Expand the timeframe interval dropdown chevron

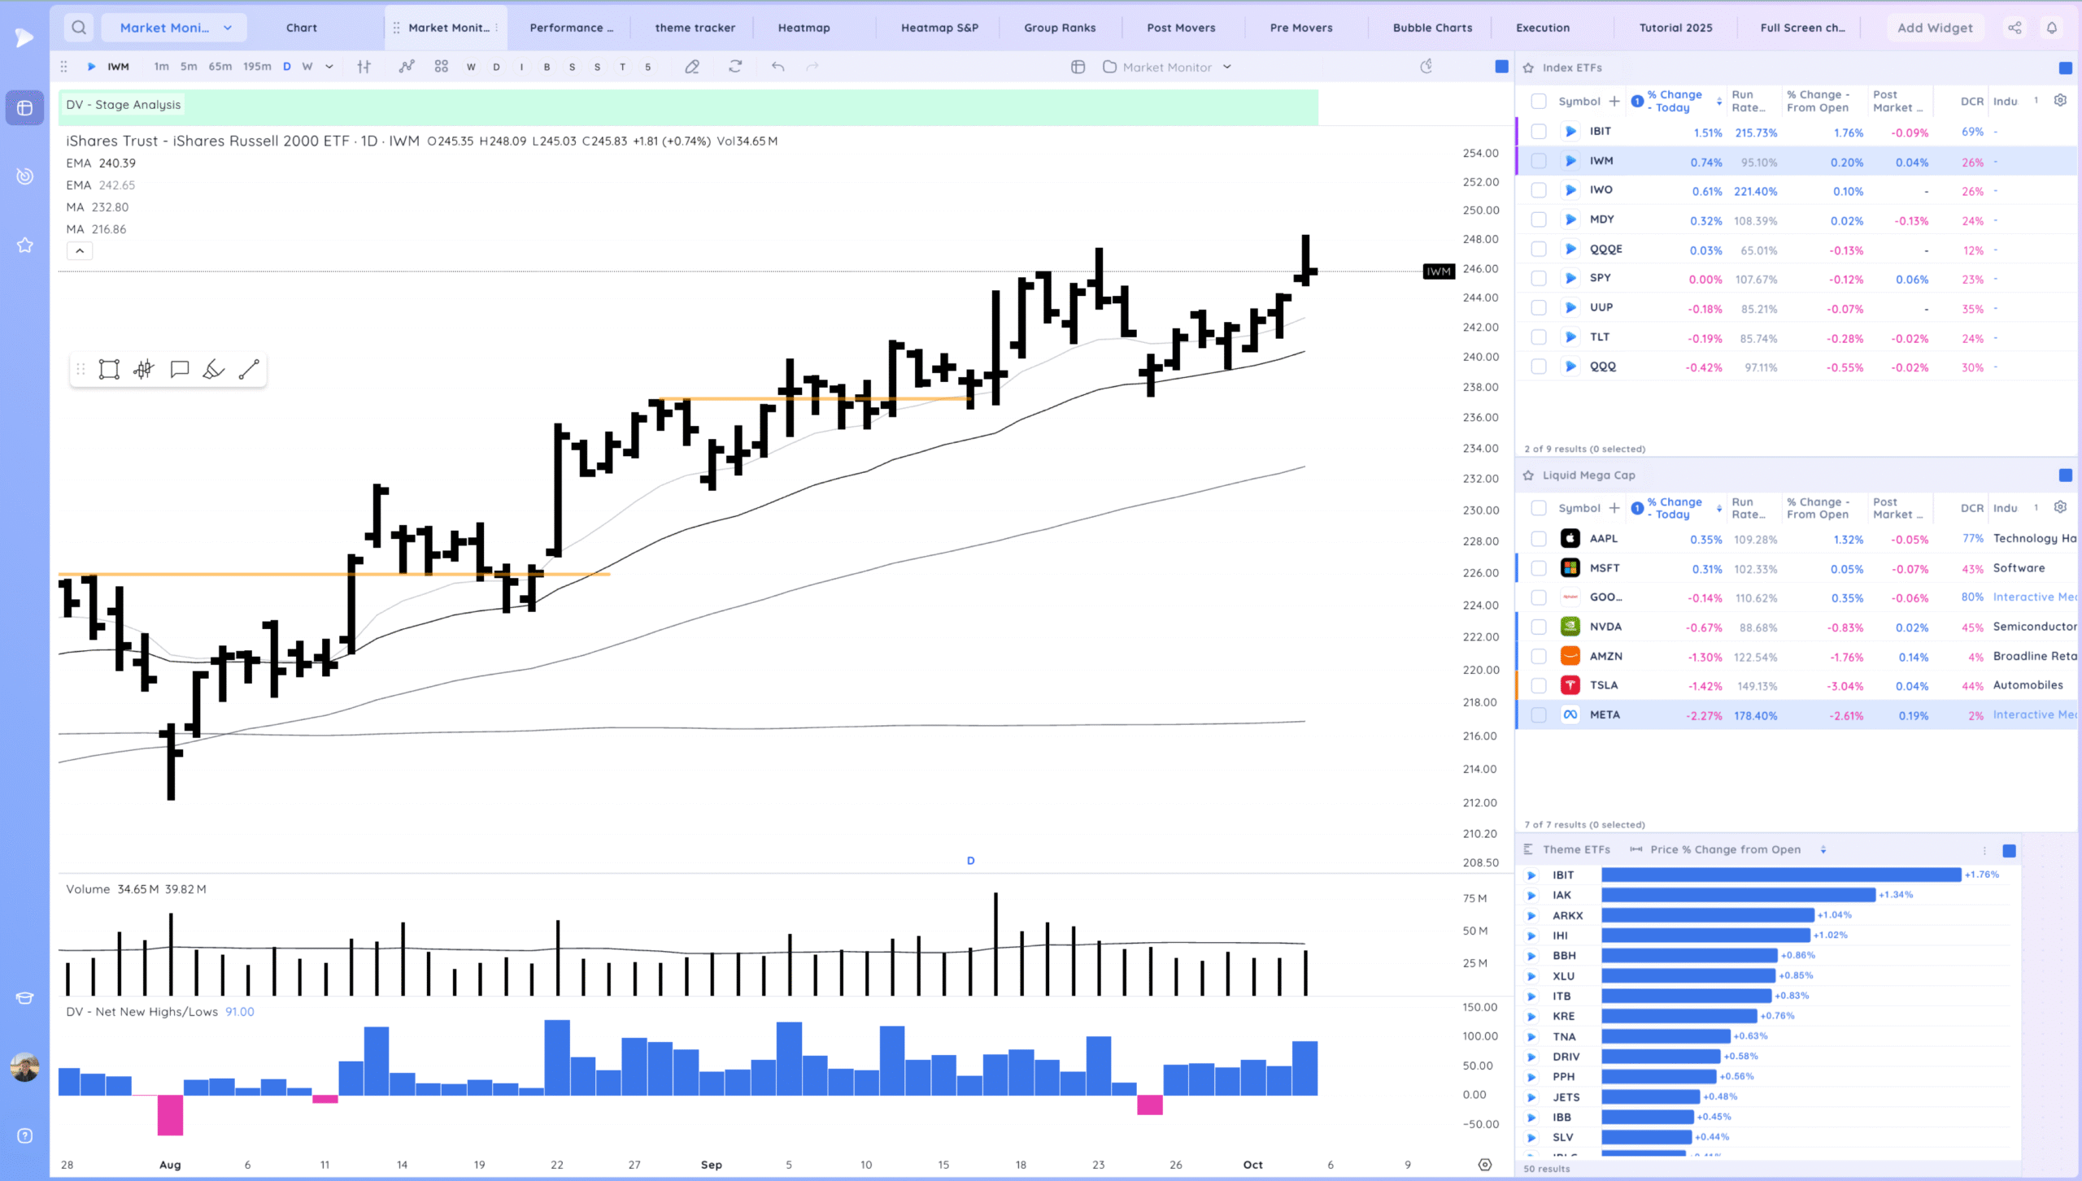pos(329,67)
